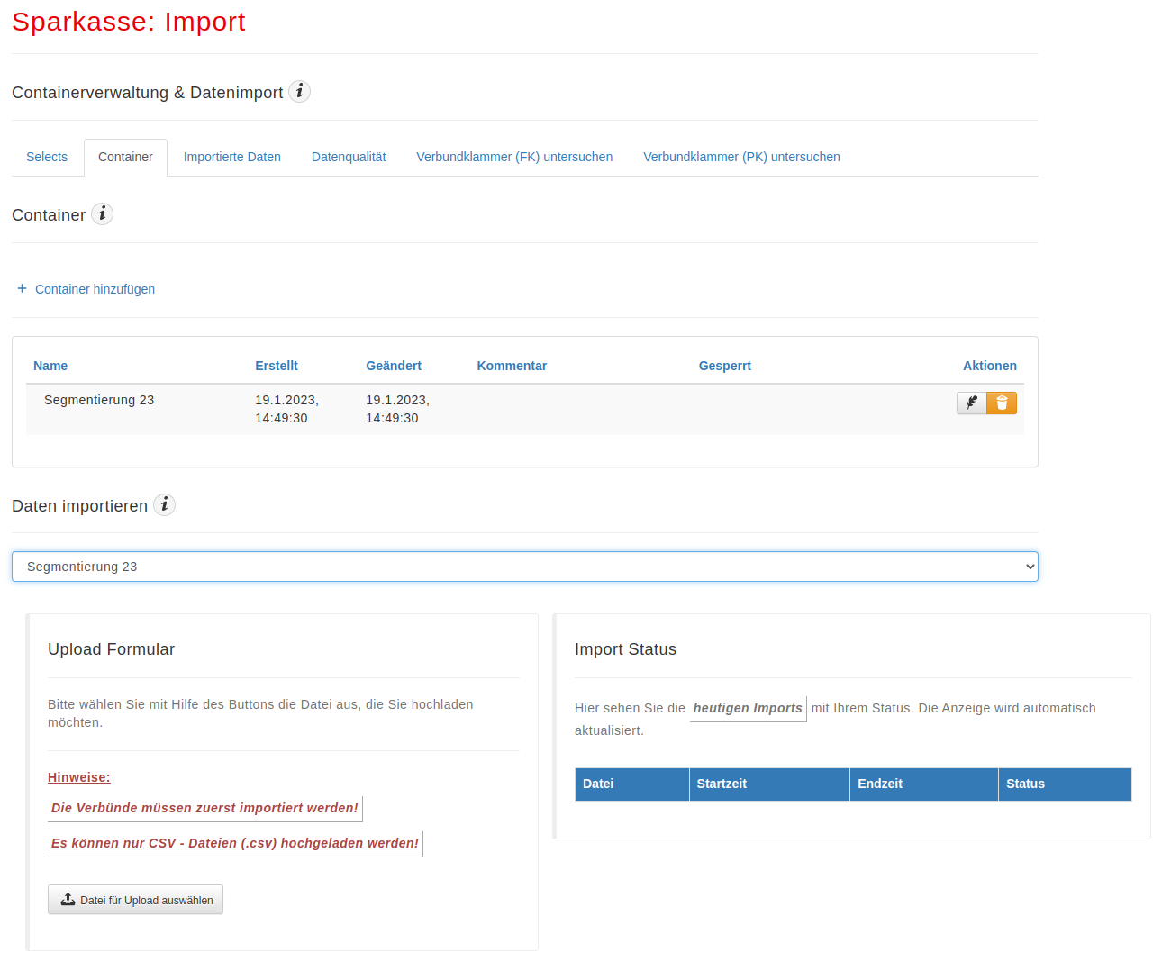
Task: Show info icon beside Daten importieren
Action: [x=165, y=505]
